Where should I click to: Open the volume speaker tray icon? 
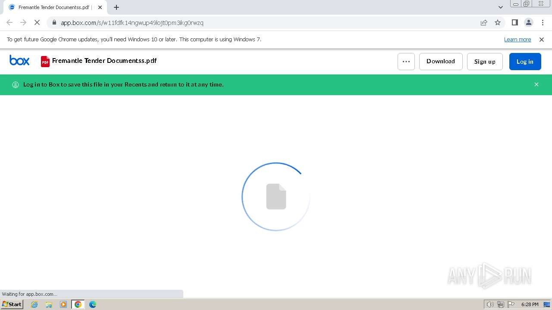(x=490, y=304)
